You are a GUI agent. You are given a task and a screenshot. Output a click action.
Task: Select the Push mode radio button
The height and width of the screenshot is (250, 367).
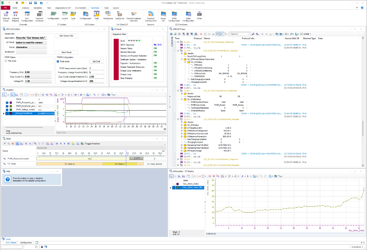(x=58, y=61)
